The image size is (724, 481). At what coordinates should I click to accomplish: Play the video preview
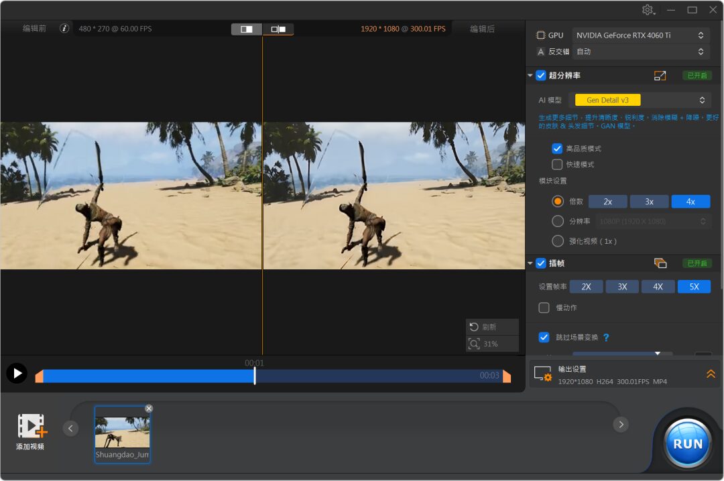(17, 373)
